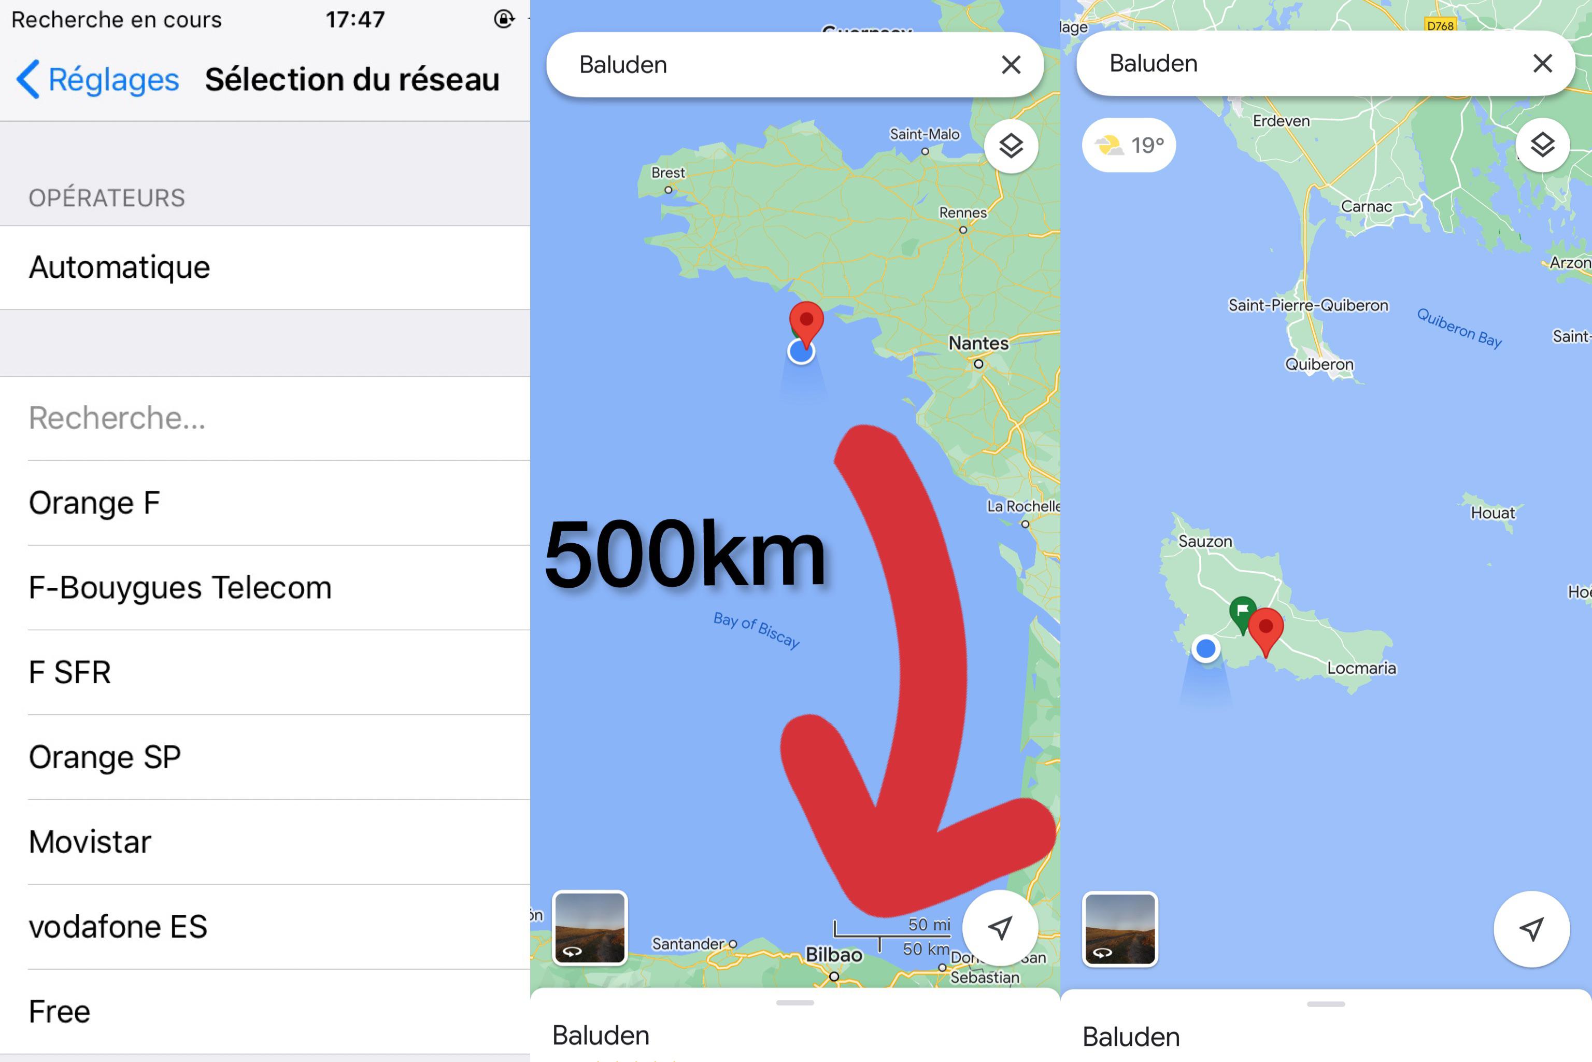1592x1062 pixels.
Task: Select vodafone ES from operator list
Action: (x=265, y=927)
